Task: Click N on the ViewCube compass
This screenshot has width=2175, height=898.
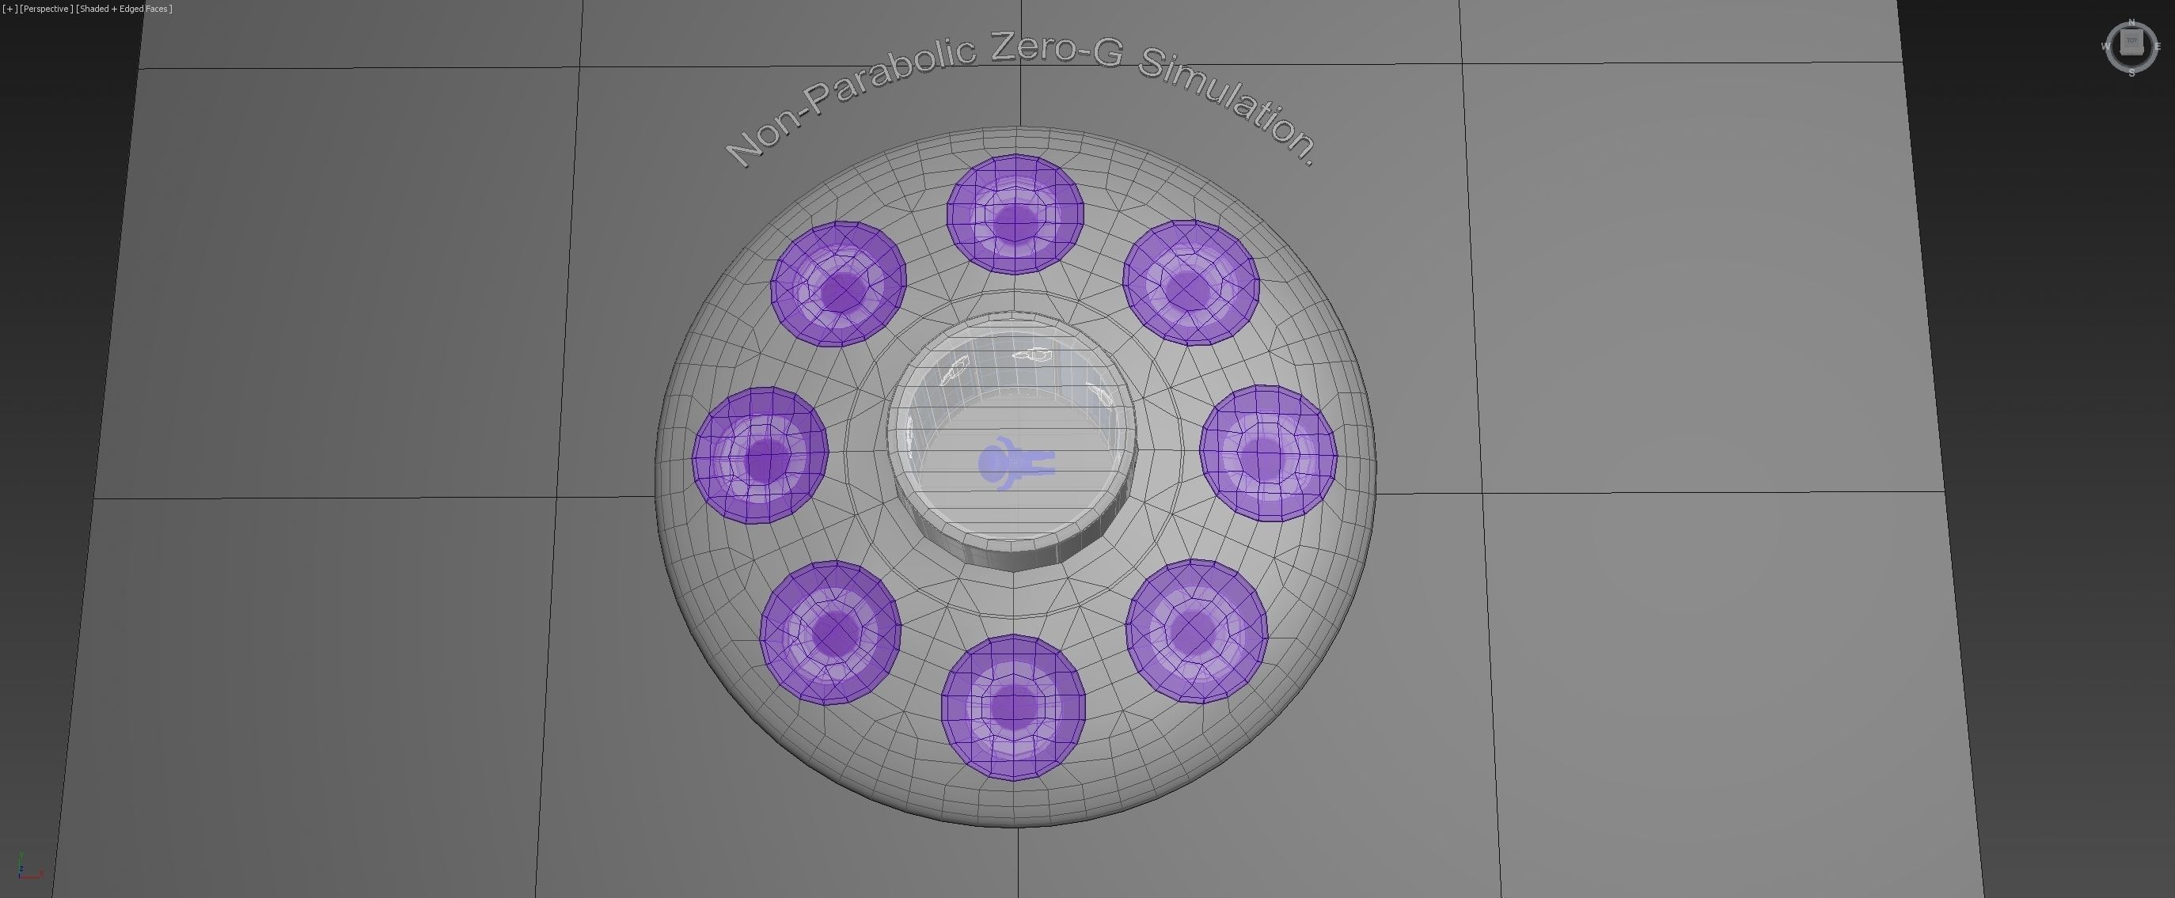Action: pyautogui.click(x=2131, y=22)
